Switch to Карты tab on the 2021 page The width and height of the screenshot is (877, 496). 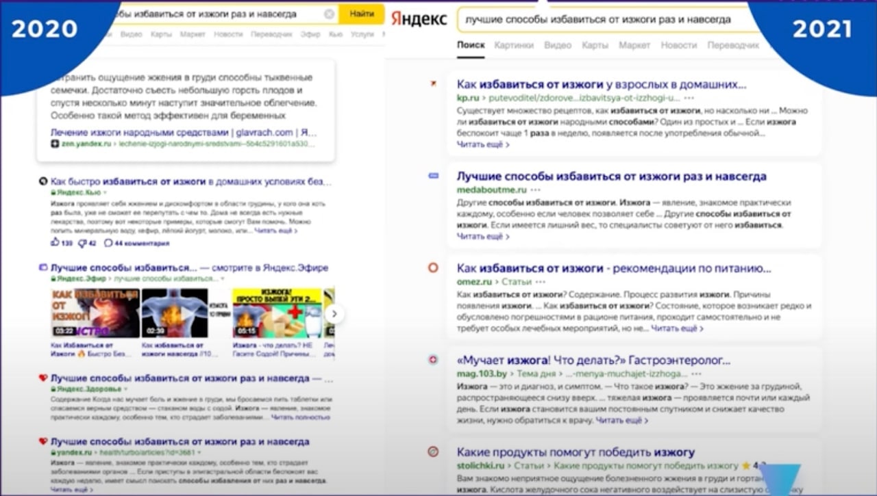[x=595, y=45]
